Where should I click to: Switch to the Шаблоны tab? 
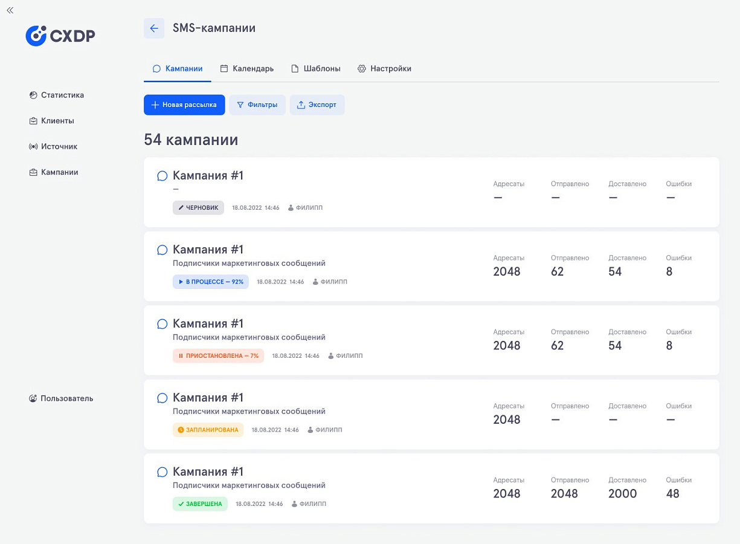316,68
